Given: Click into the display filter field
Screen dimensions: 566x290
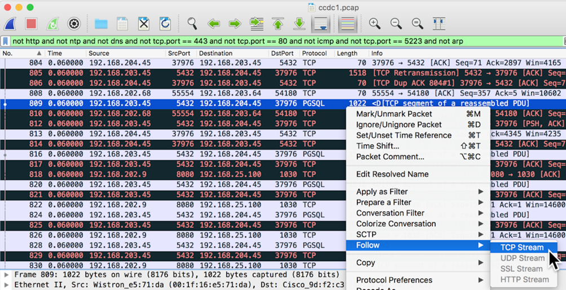Looking at the screenshot, I should pyautogui.click(x=287, y=41).
